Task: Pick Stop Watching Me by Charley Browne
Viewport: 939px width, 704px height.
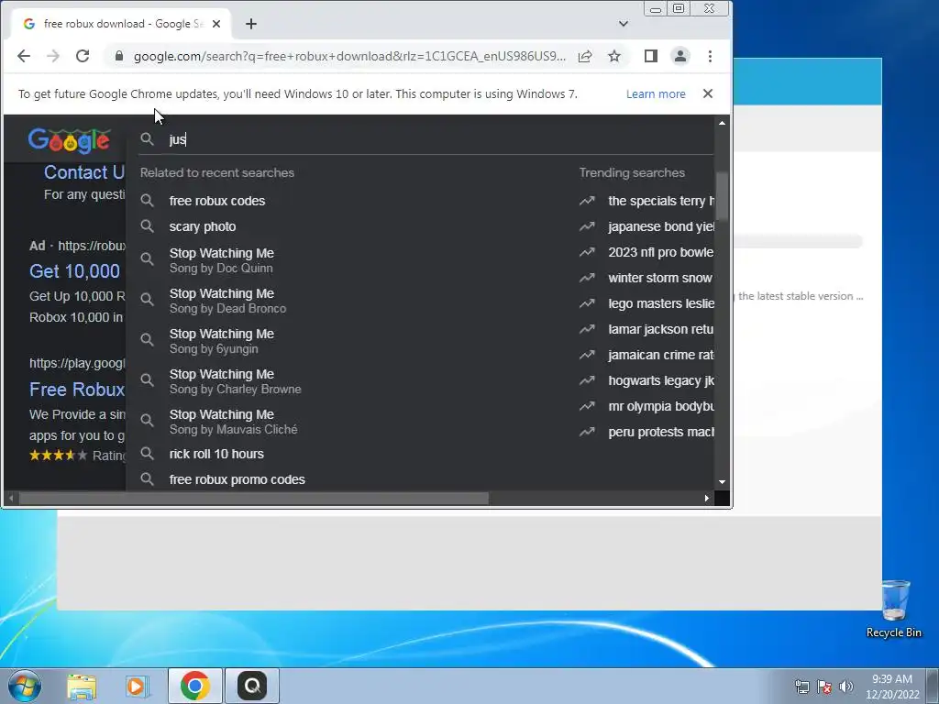Action: point(235,381)
